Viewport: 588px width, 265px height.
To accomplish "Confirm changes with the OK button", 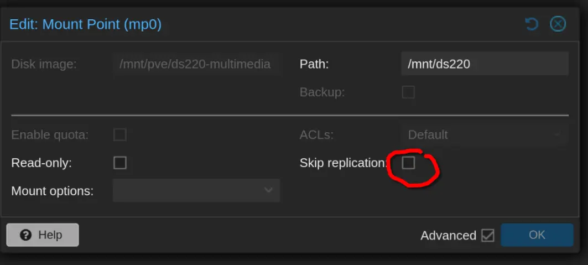I will point(537,235).
